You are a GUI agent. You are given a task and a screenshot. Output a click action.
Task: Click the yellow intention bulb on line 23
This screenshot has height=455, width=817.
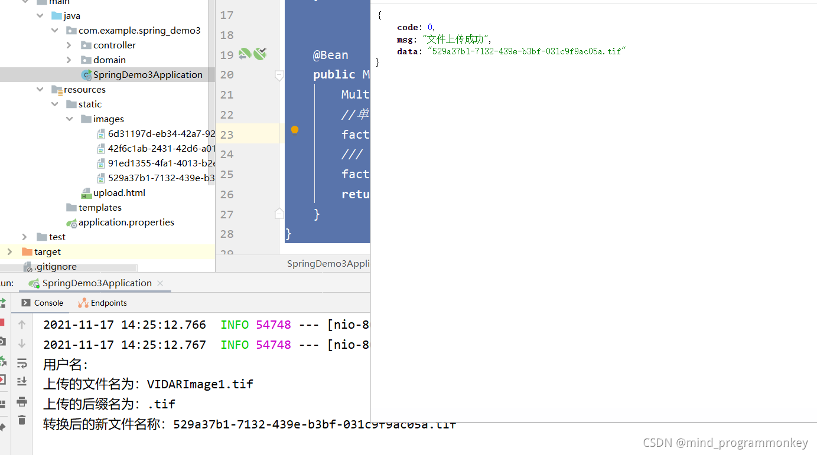[295, 130]
